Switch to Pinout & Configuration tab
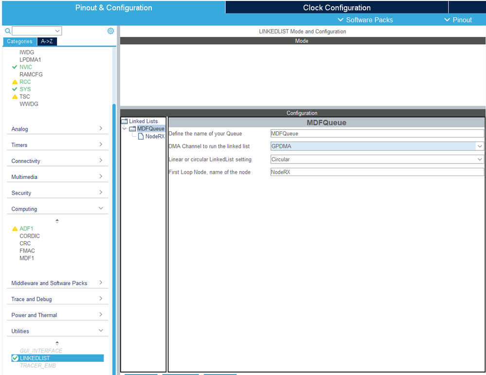 113,8
